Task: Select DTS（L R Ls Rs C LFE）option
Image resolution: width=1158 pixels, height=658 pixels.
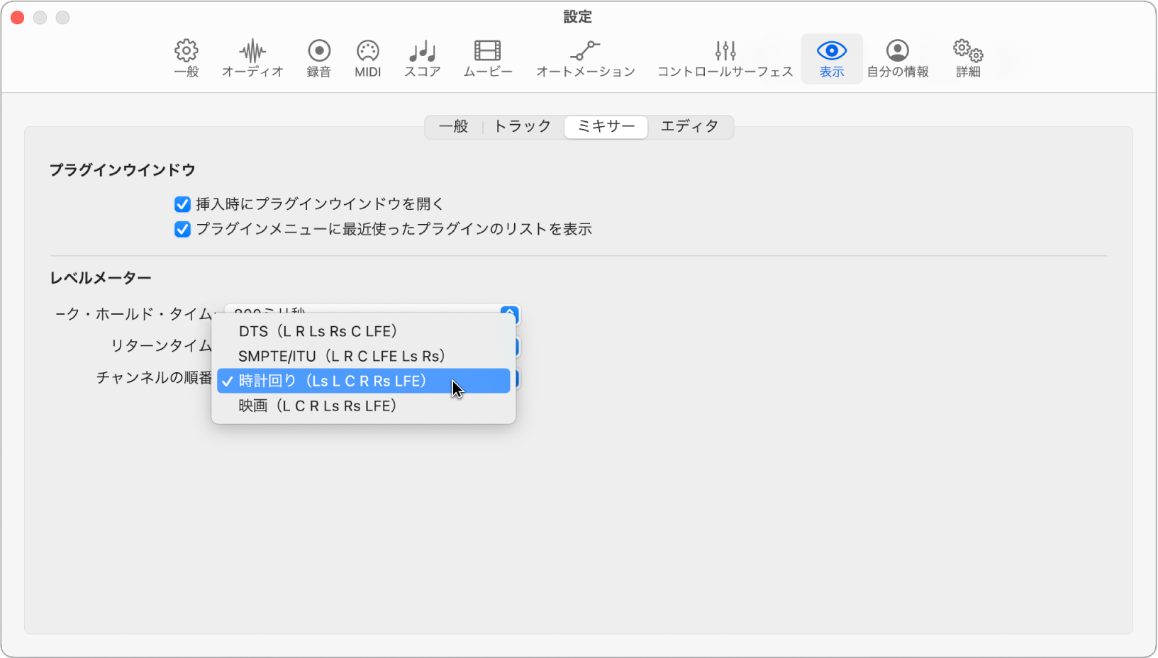Action: coord(318,330)
